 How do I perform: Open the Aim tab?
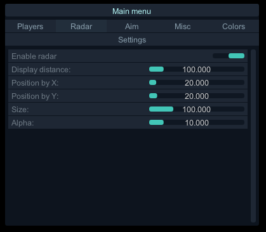[x=132, y=27]
